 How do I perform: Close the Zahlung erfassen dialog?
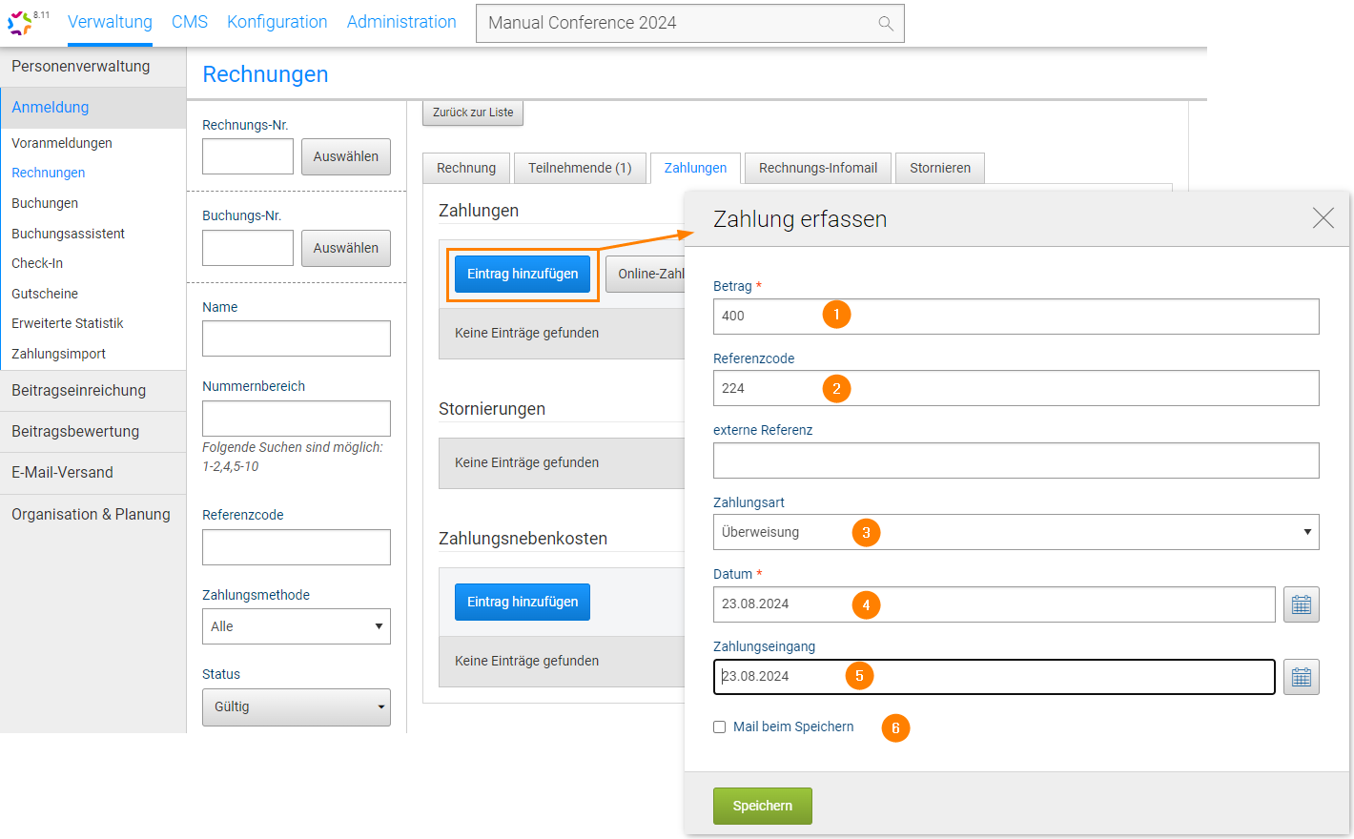coord(1323,218)
